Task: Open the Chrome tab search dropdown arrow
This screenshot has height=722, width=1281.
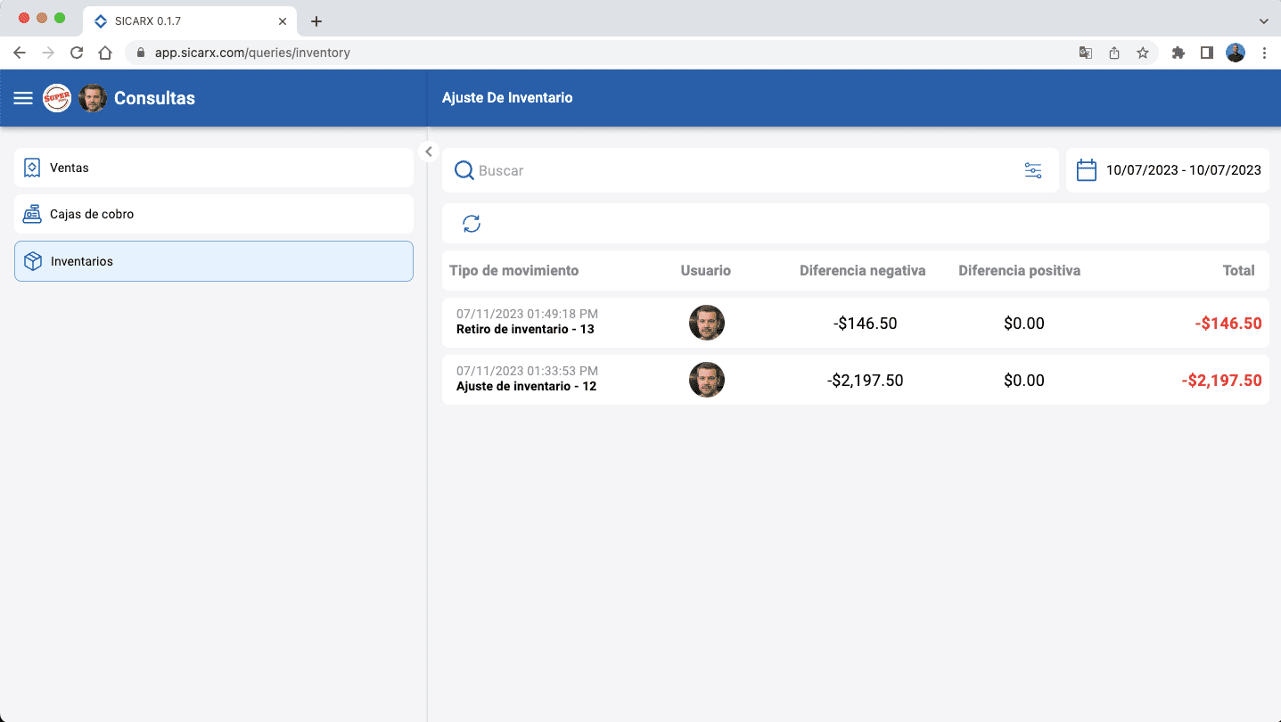Action: click(x=1263, y=21)
